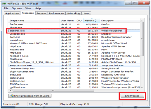Image resolution: width=151 pixels, height=109 pixels.
Task: Click the scroll down arrow of process list
Action: [142, 87]
